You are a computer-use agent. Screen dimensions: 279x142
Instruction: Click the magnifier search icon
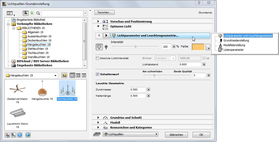click(x=38, y=13)
